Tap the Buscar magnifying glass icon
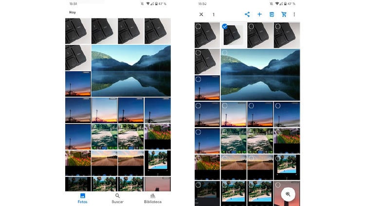This screenshot has height=206, width=365. point(117,196)
